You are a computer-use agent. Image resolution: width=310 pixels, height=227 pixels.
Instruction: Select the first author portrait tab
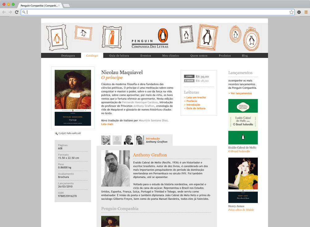tap(106, 140)
